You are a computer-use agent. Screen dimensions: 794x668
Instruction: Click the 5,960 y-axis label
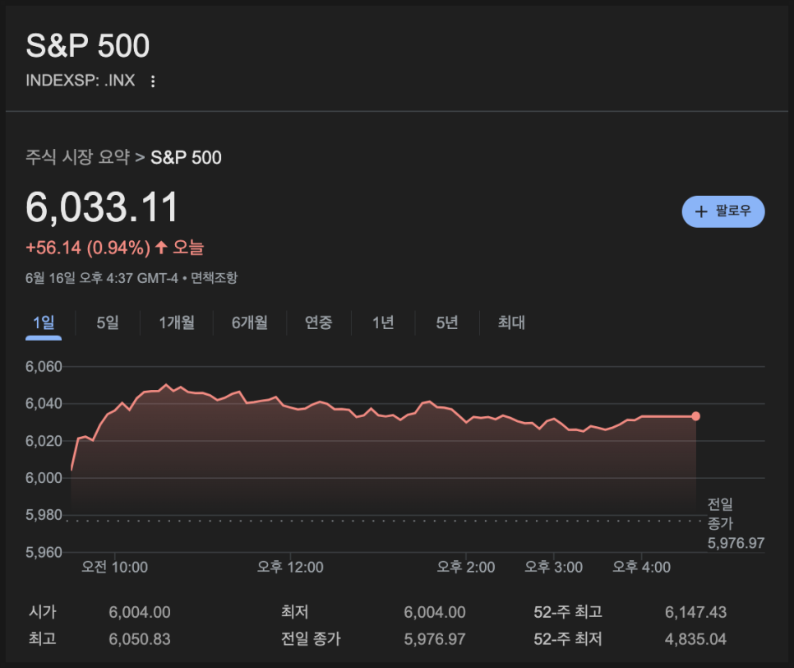44,552
